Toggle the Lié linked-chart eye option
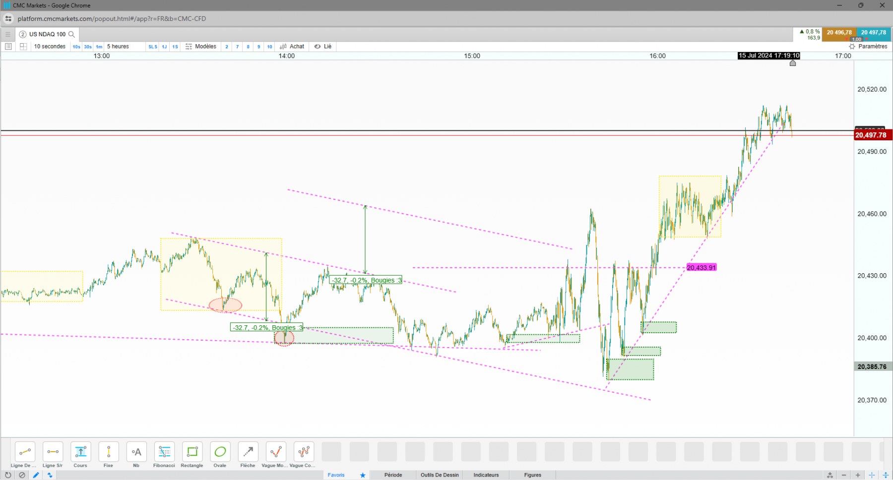The height and width of the screenshot is (480, 893). (323, 47)
